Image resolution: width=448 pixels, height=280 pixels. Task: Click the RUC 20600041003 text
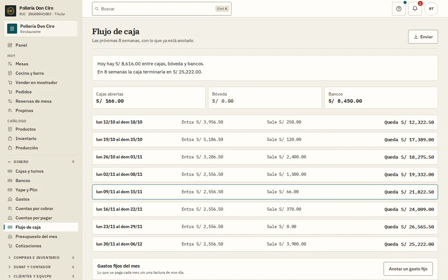click(35, 14)
